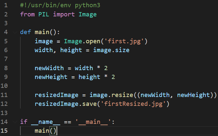Screen dimensions: 218x136
Task: Click the 'main' call on line 15
Action: pyautogui.click(x=42, y=131)
